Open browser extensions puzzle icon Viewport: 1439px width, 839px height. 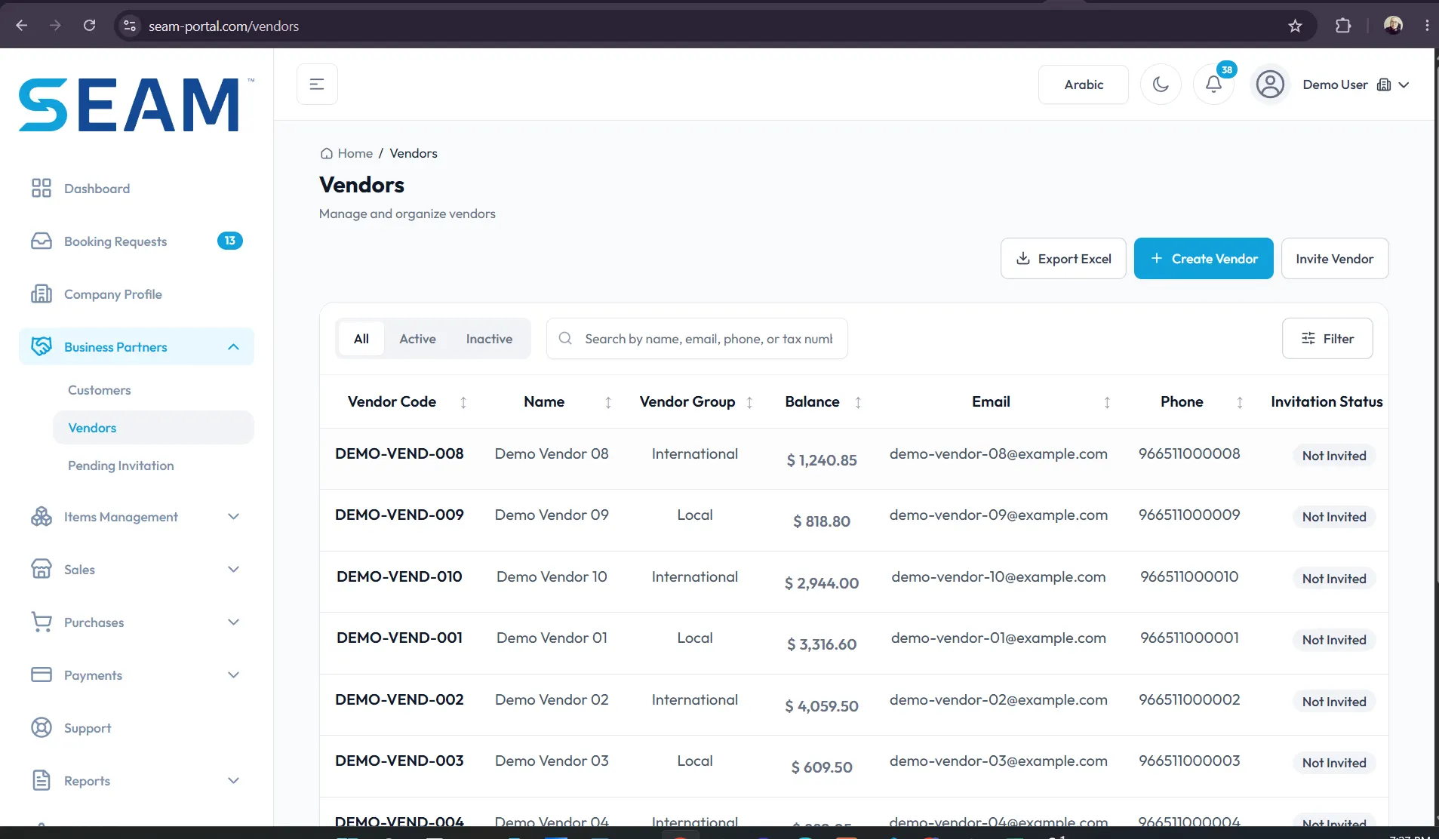point(1343,26)
